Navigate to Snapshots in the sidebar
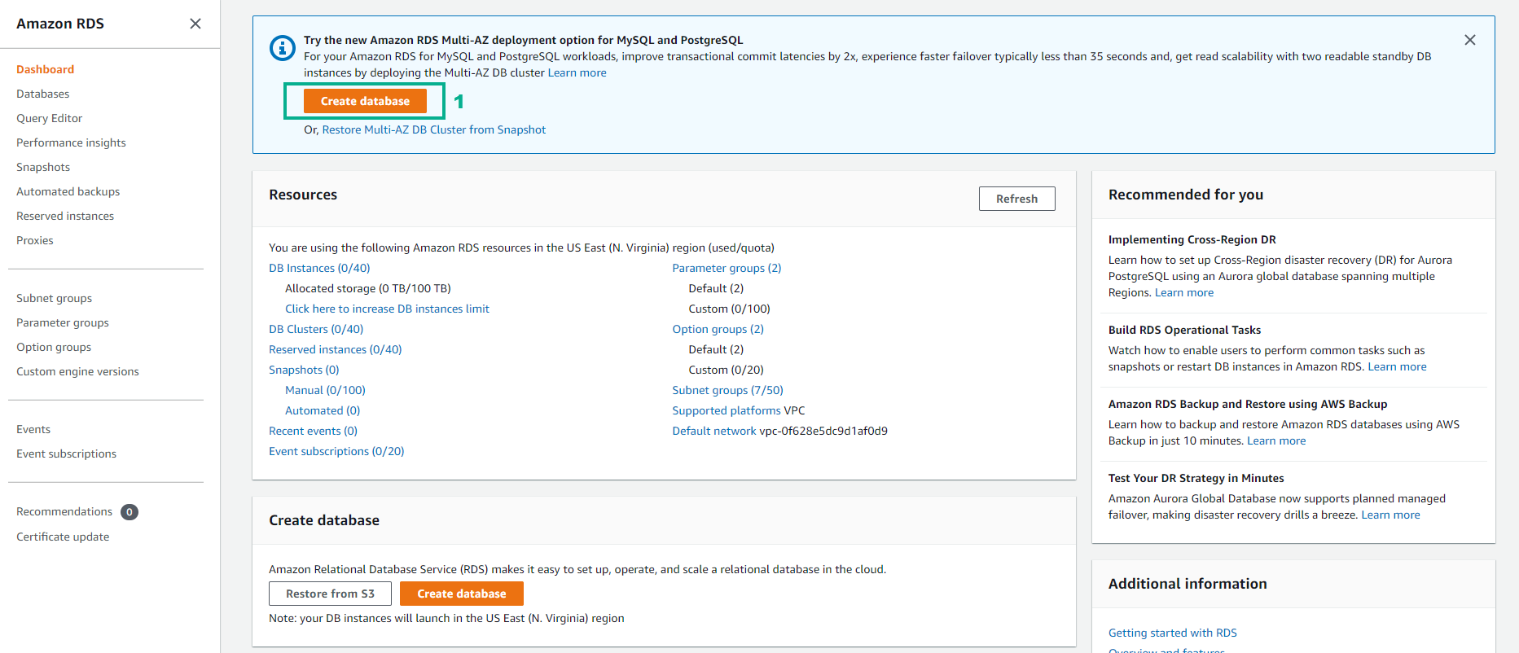Image resolution: width=1519 pixels, height=653 pixels. click(x=43, y=167)
